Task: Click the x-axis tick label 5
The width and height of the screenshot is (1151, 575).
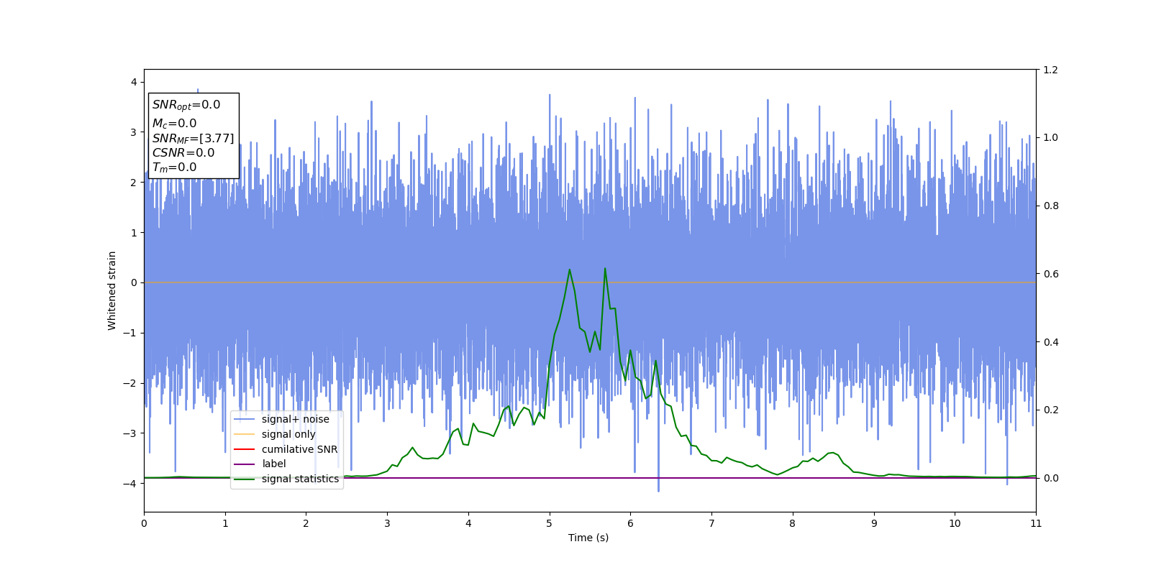Action: [550, 523]
